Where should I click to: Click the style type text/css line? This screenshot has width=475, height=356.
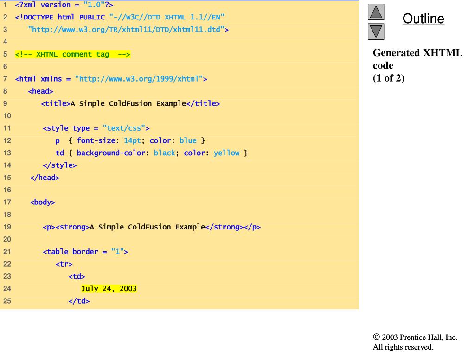(96, 128)
